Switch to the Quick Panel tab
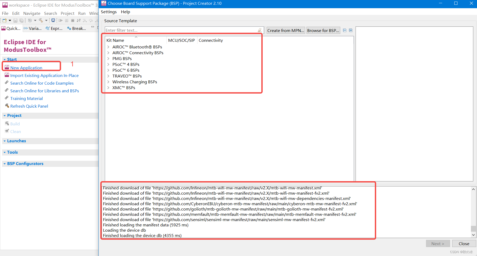 click(x=11, y=28)
